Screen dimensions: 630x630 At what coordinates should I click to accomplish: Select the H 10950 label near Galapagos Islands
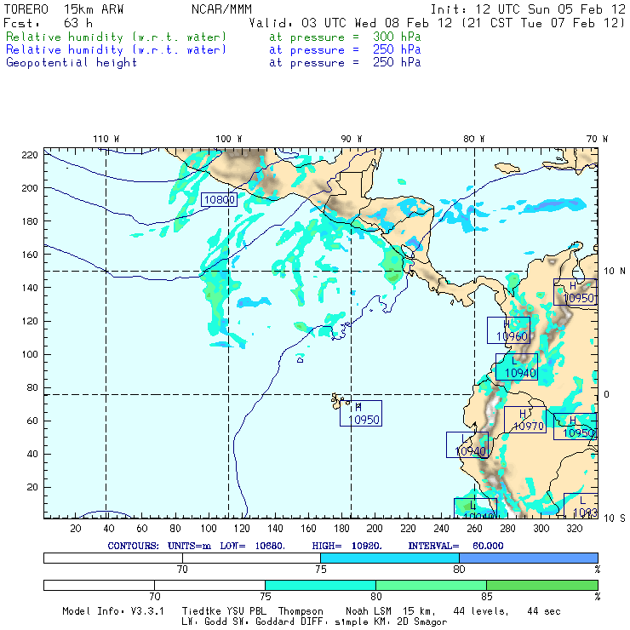pos(361,413)
